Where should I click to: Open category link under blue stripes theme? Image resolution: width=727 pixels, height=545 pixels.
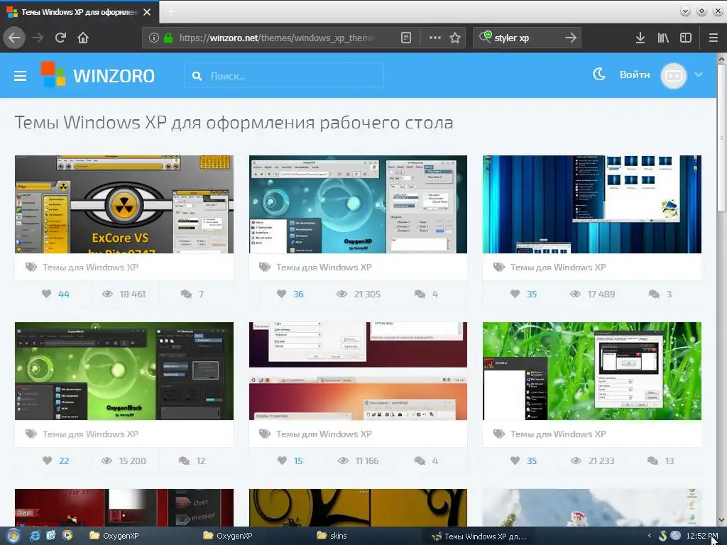pos(558,267)
